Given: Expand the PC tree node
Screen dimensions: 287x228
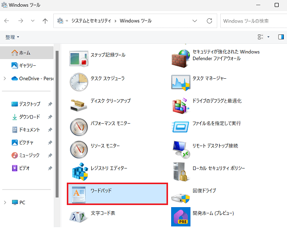Looking at the screenshot, I should (x=5, y=202).
